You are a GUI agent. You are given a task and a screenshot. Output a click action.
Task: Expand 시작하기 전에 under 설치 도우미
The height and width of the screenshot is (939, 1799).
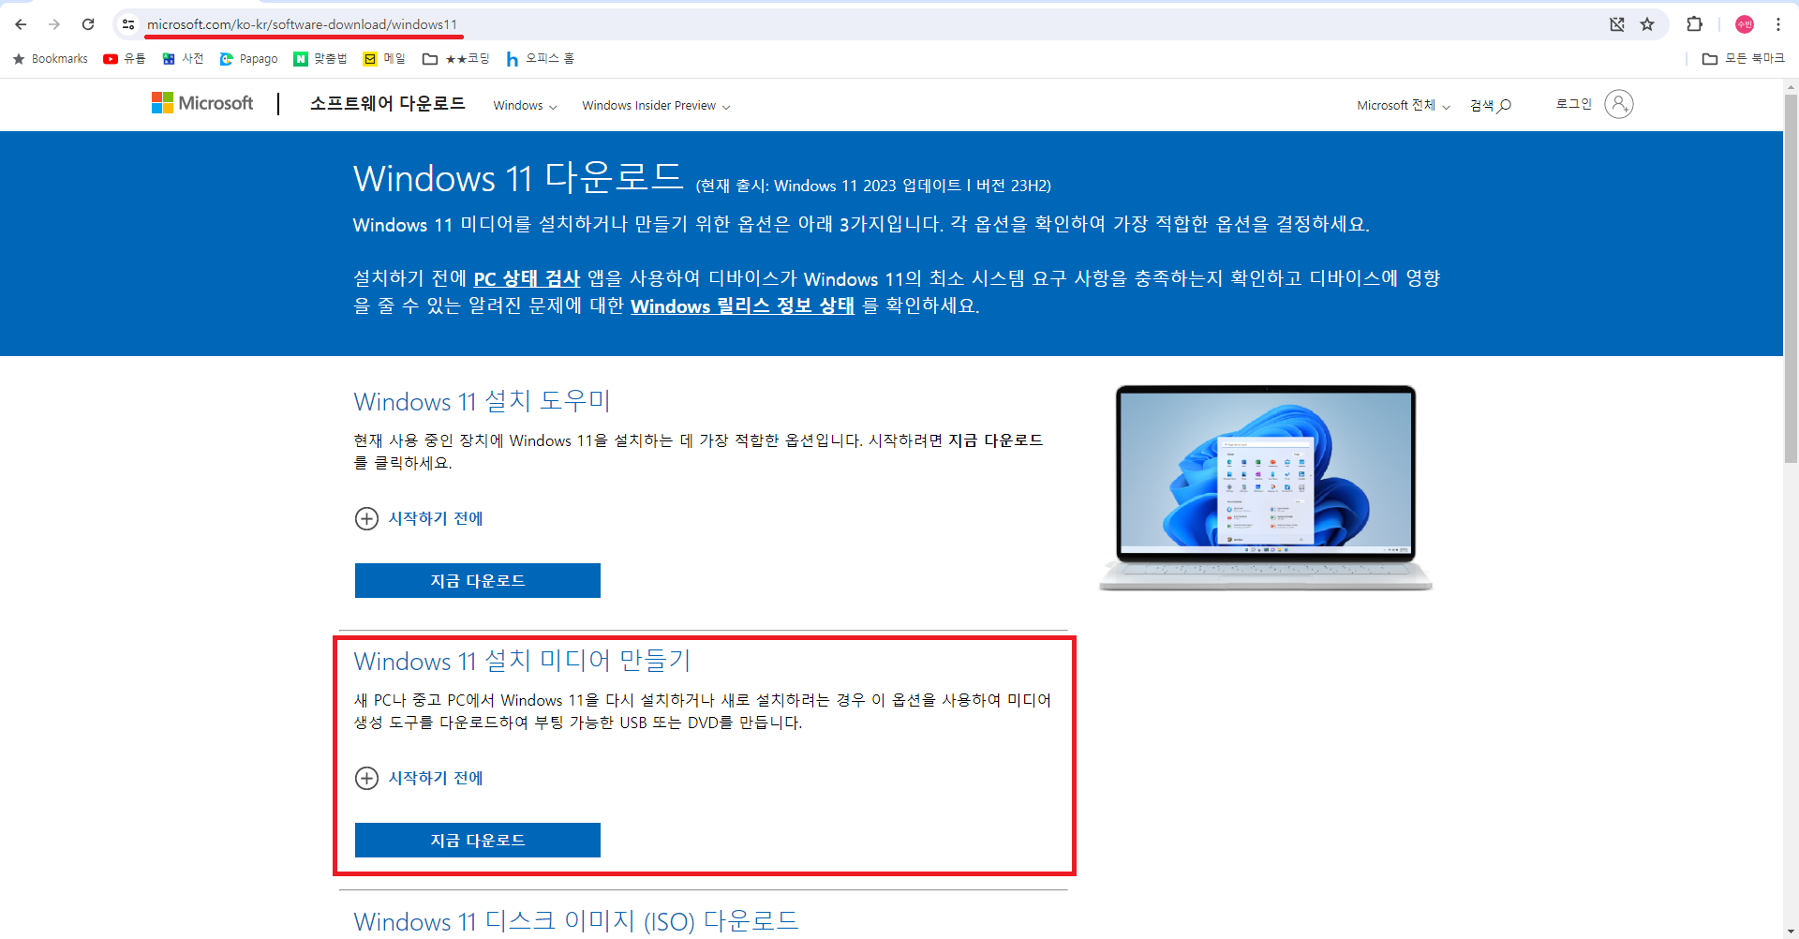pyautogui.click(x=419, y=518)
